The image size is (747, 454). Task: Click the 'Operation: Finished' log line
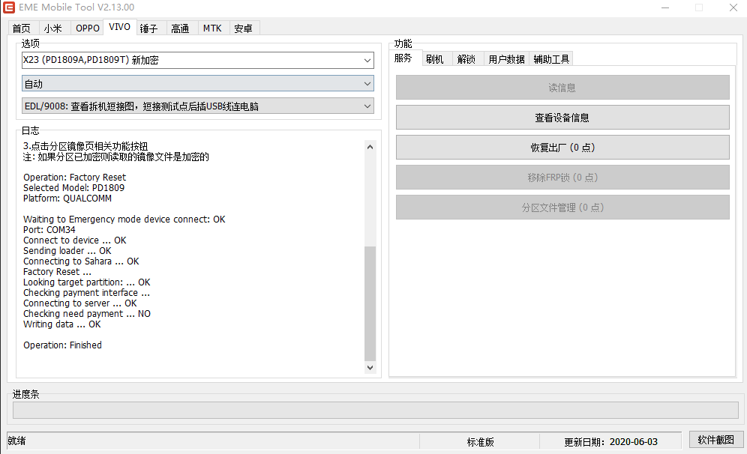click(62, 345)
